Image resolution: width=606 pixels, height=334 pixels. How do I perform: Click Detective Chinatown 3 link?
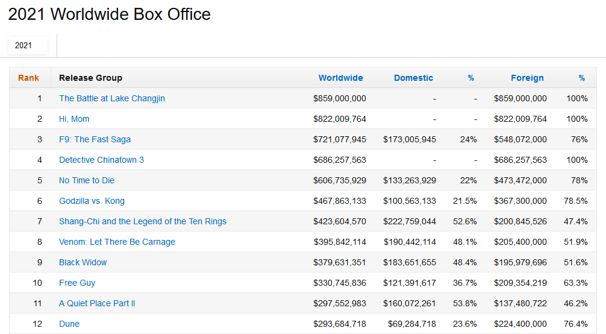[x=101, y=160]
